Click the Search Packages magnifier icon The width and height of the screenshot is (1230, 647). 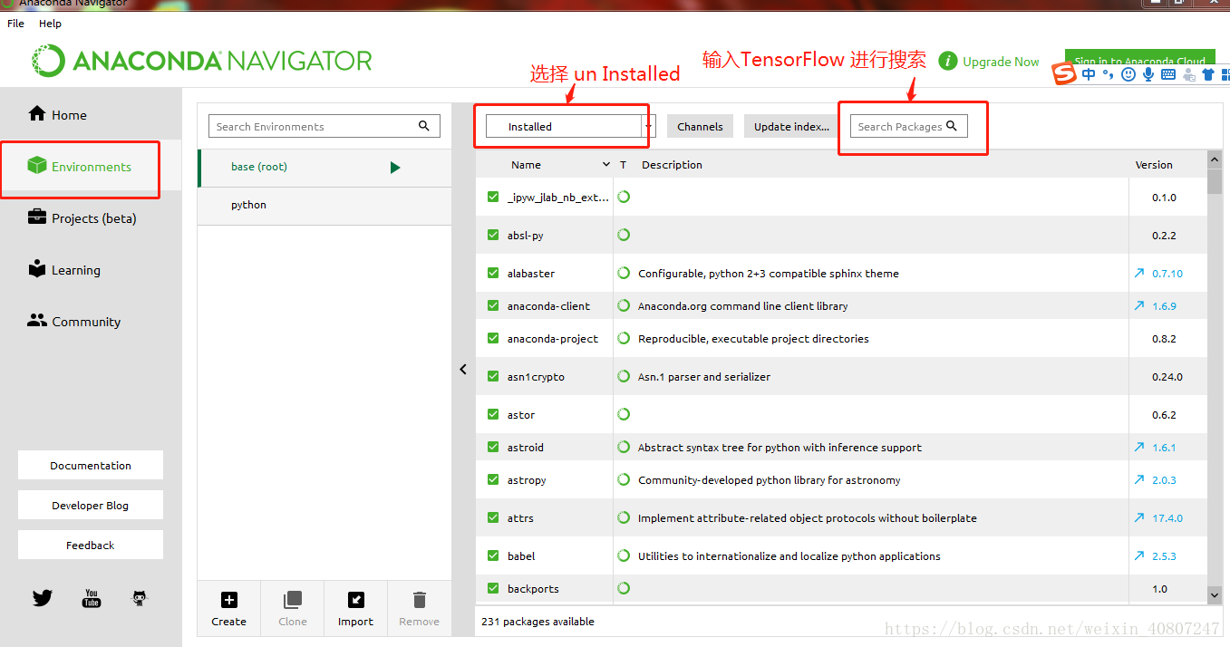click(952, 126)
